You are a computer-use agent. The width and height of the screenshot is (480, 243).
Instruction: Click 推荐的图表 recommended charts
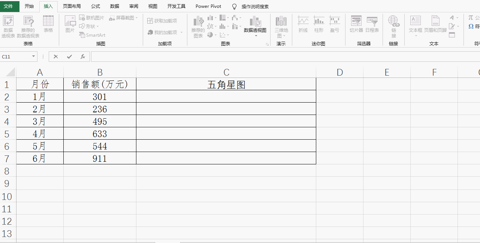click(198, 25)
